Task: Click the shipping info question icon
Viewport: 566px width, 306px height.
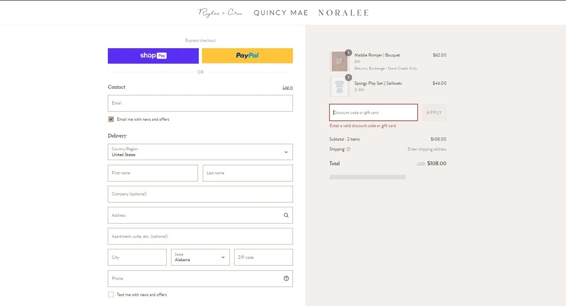Action: click(x=348, y=149)
